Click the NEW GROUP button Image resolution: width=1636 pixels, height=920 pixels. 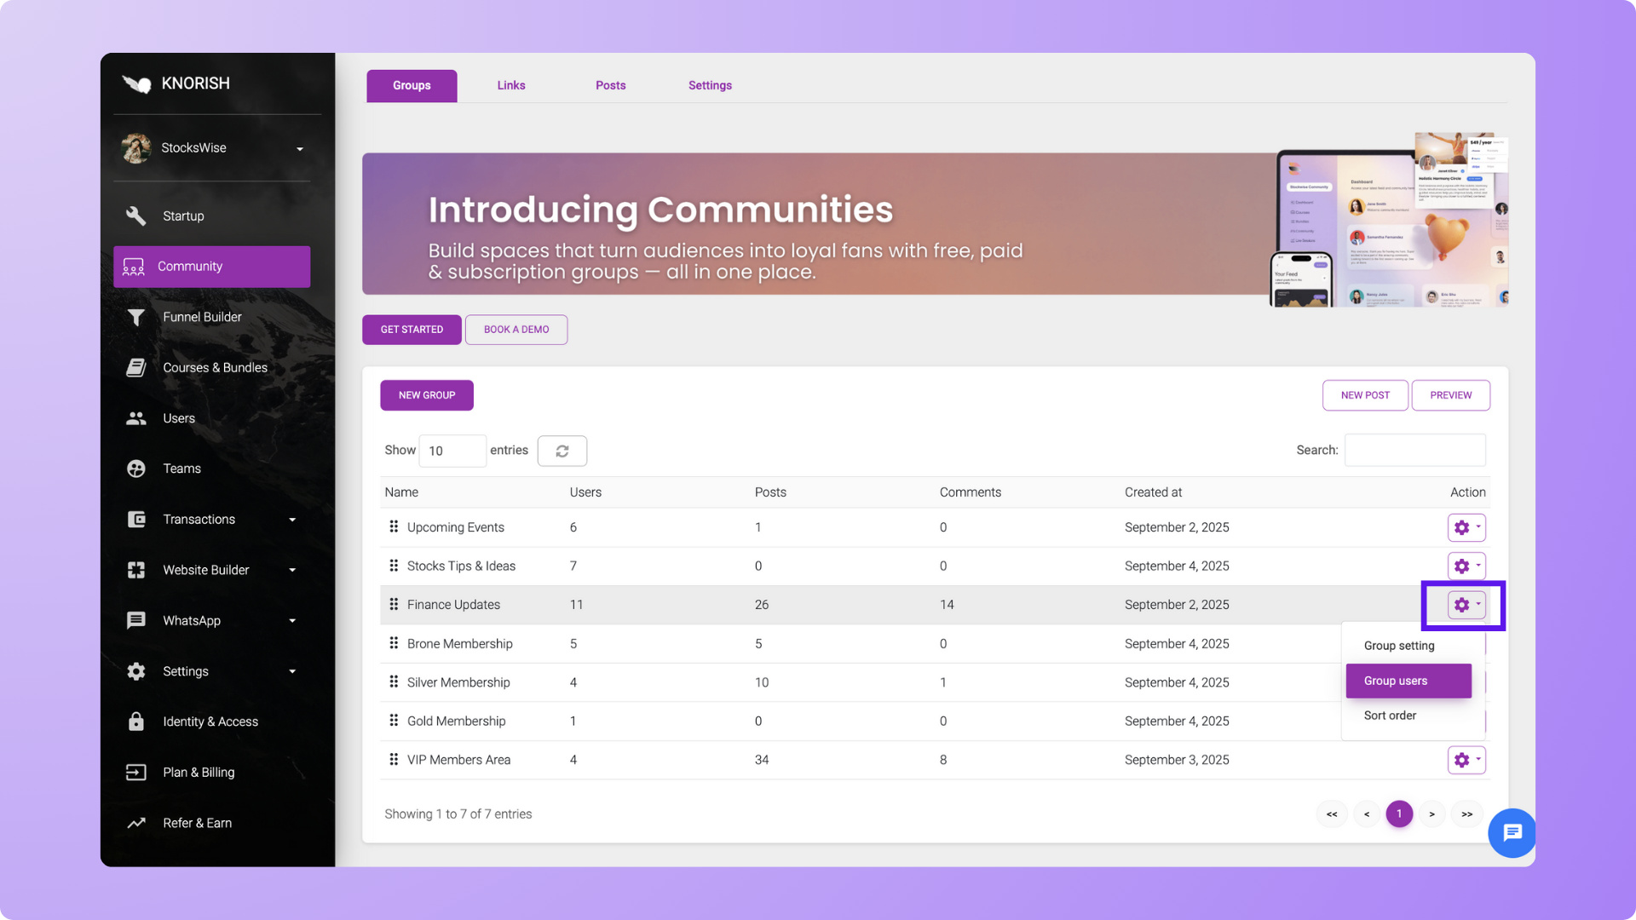(426, 395)
